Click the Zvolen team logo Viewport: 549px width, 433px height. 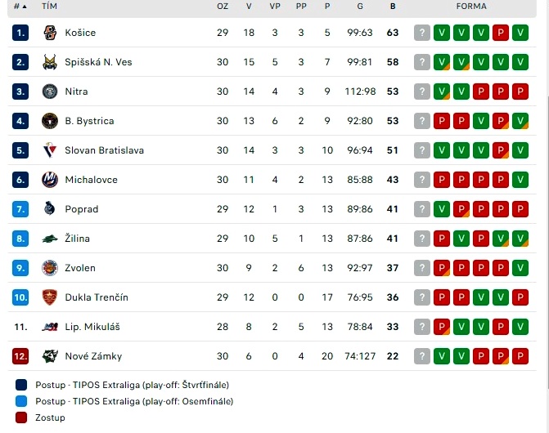point(50,268)
